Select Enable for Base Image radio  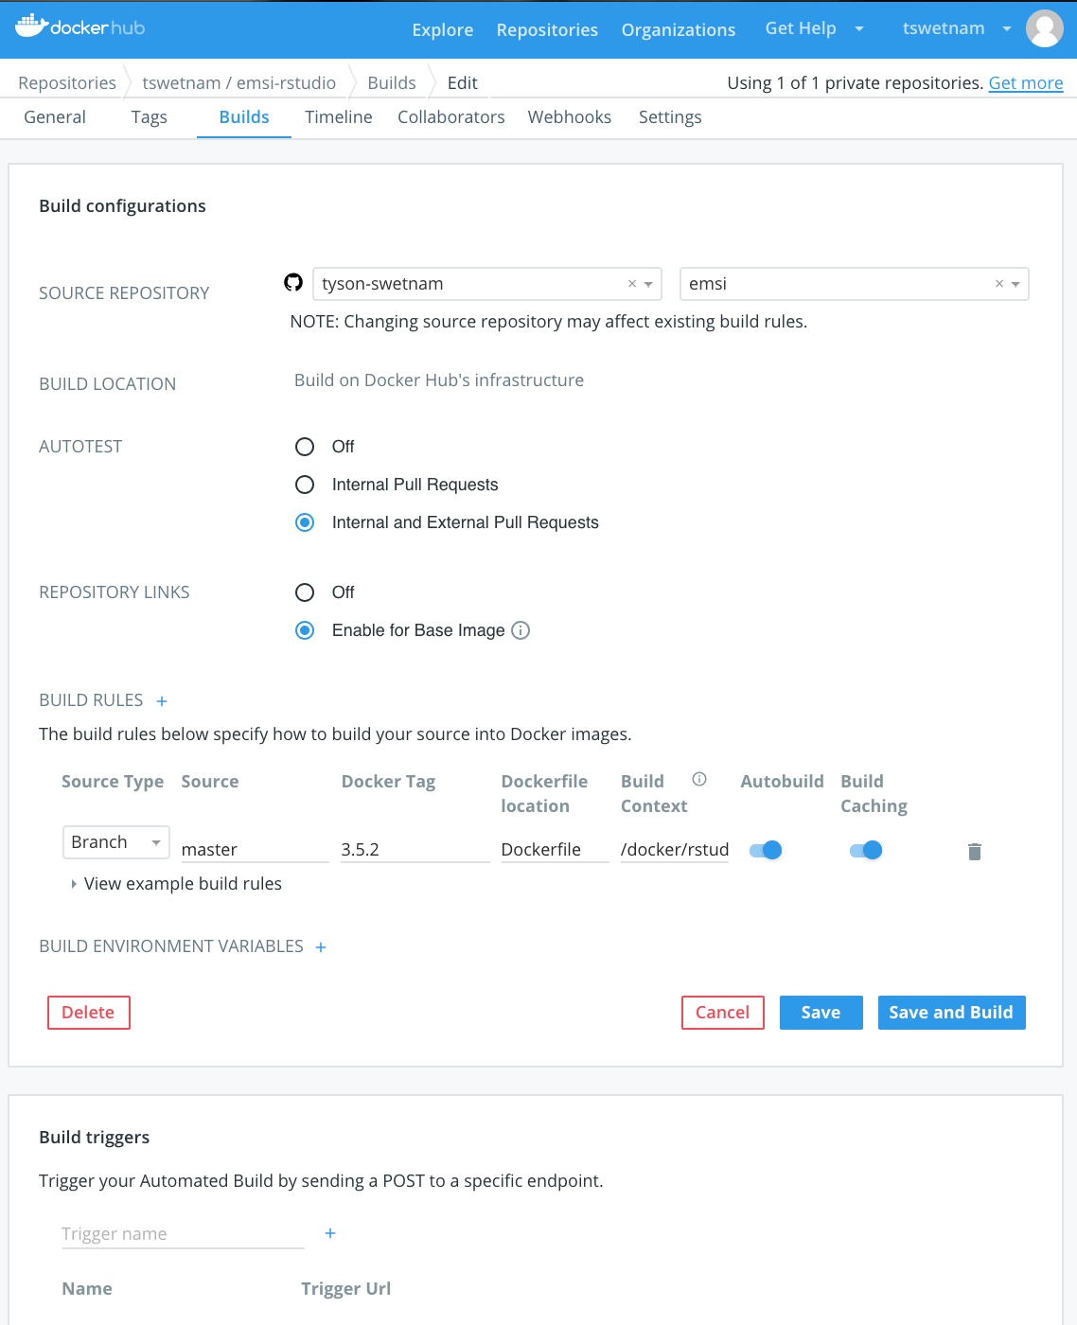[x=305, y=630]
